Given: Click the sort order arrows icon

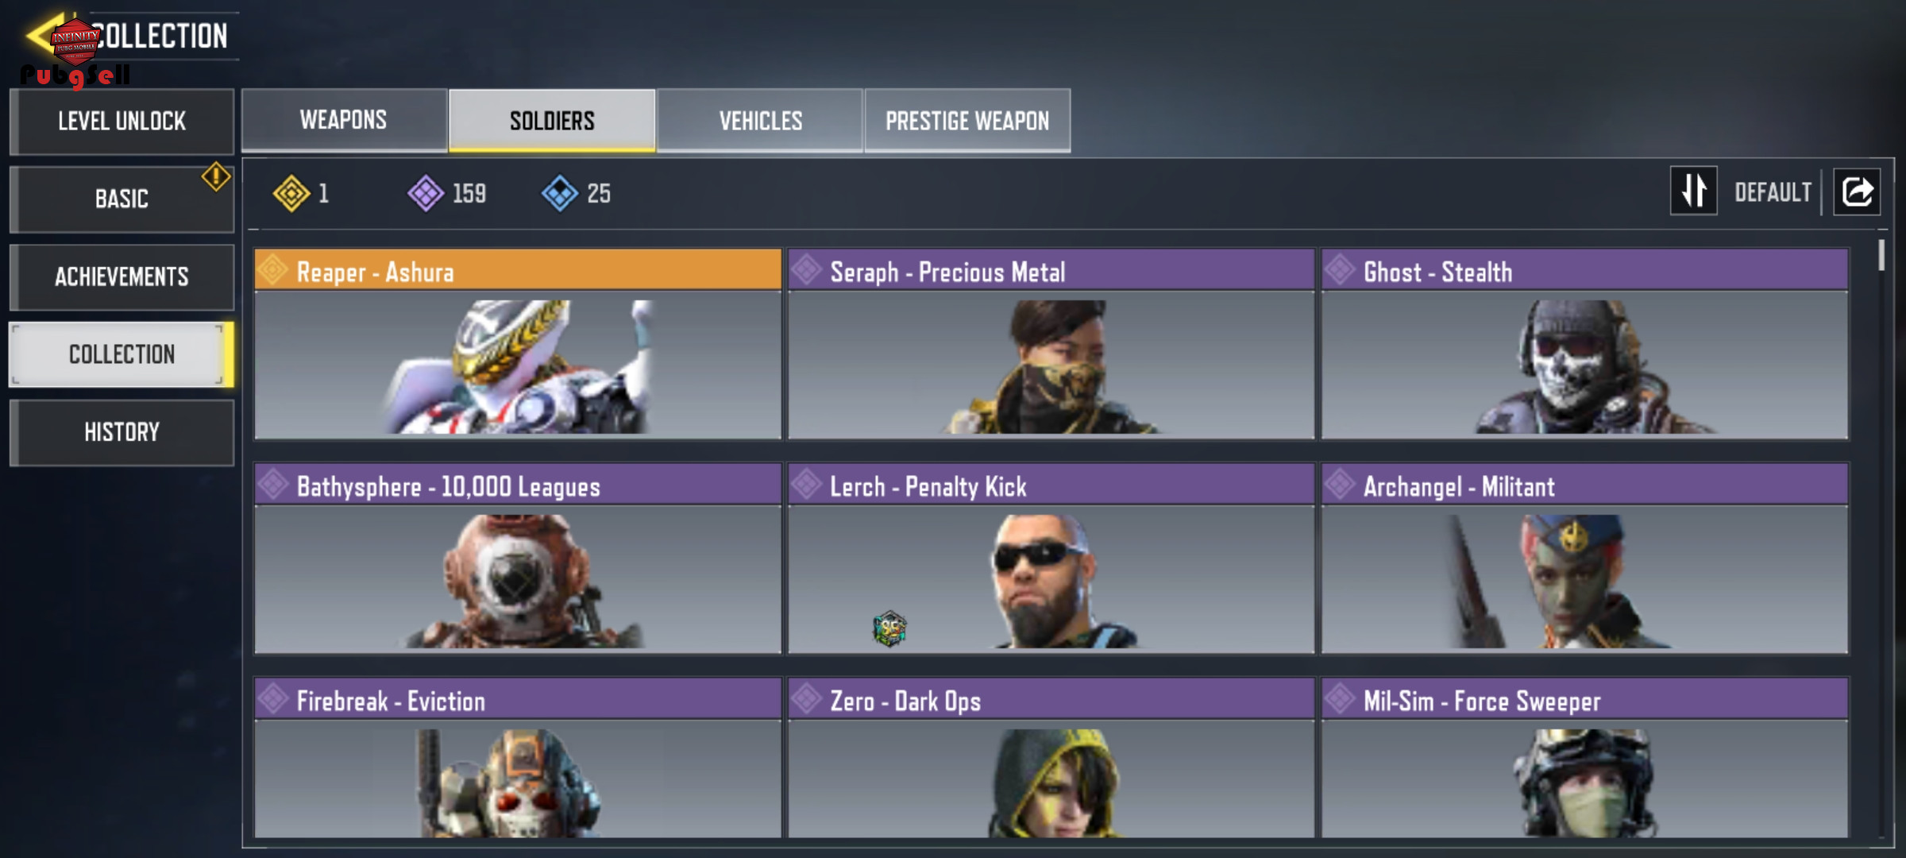Looking at the screenshot, I should [x=1693, y=191].
